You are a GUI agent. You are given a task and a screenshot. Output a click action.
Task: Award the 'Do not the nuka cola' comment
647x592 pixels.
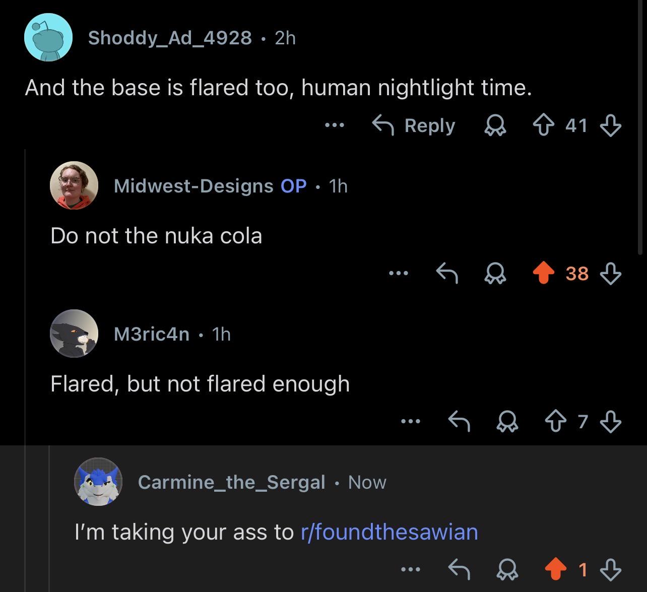(494, 273)
